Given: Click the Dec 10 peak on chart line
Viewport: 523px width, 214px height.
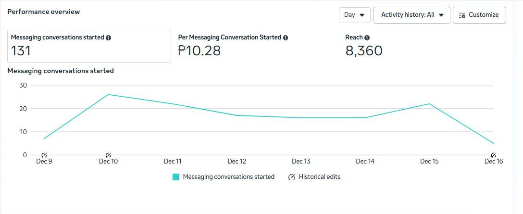Looking at the screenshot, I should [x=108, y=94].
